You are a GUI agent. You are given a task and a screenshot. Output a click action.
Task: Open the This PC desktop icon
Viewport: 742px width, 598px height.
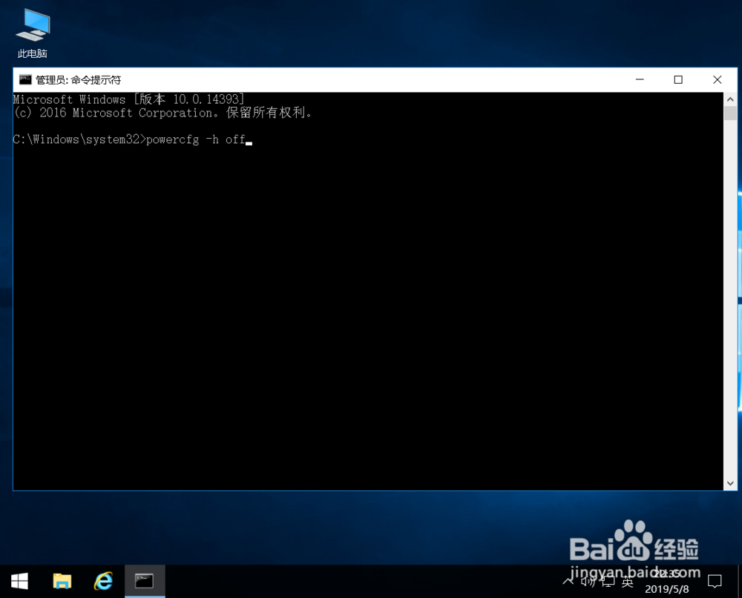[x=32, y=33]
